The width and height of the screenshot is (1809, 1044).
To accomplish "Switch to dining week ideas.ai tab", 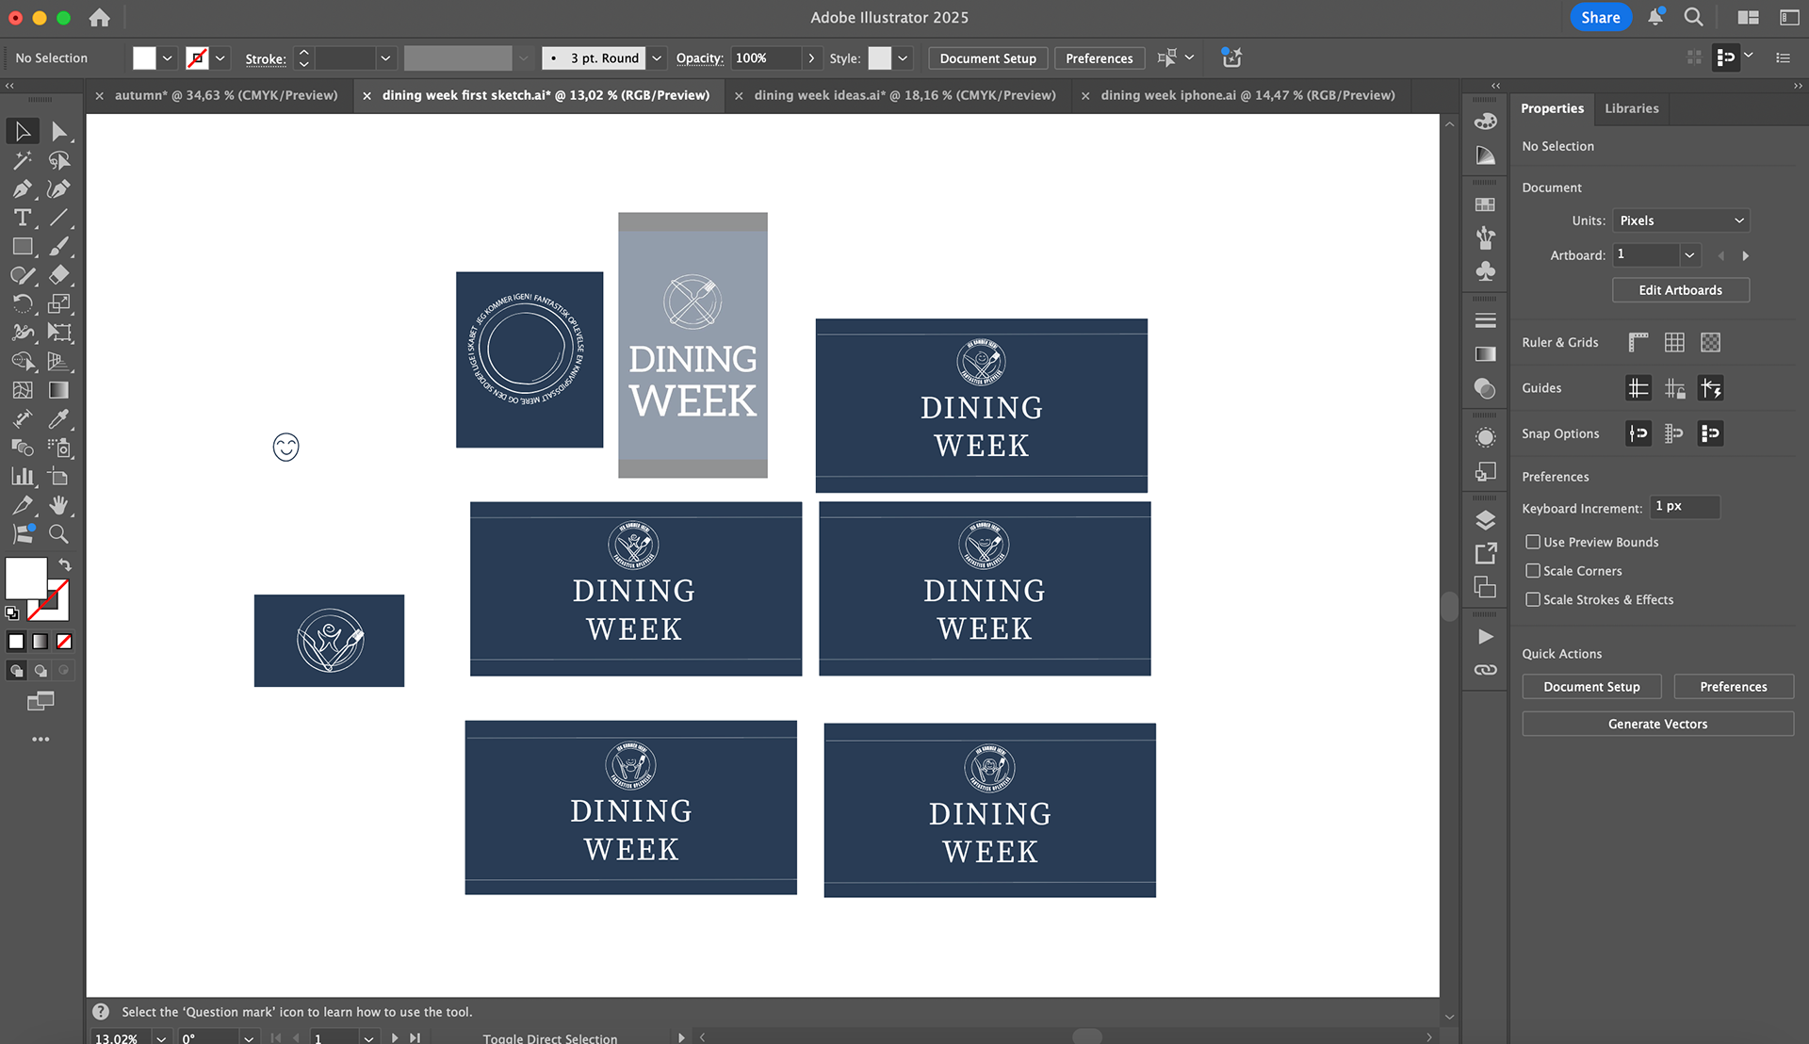I will click(904, 95).
